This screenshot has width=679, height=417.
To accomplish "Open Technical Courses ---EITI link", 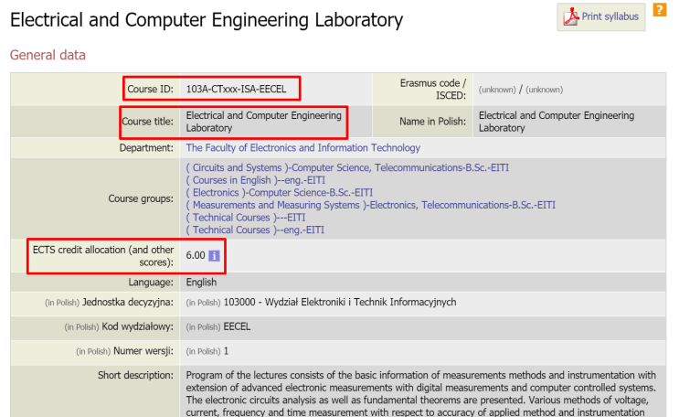I will (246, 218).
